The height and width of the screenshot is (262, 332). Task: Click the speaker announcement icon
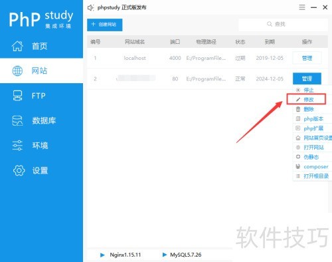(x=91, y=8)
